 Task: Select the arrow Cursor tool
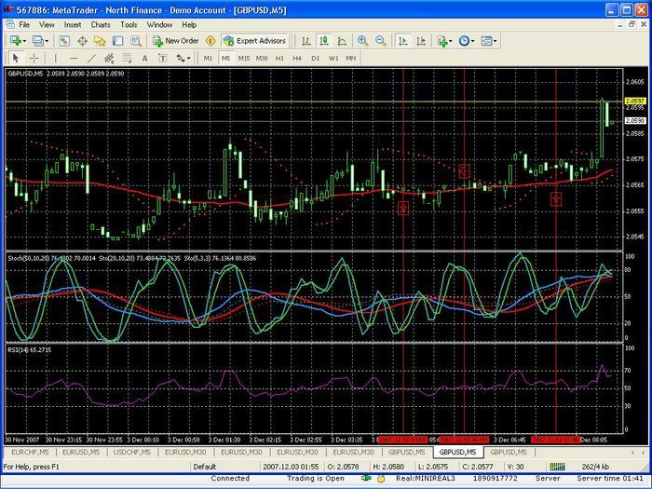(x=16, y=58)
